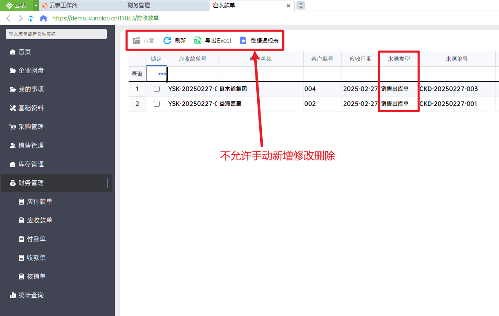Viewport: 499px width, 316px height.
Task: Open 收款单 in the sidebar
Action: [x=57, y=257]
